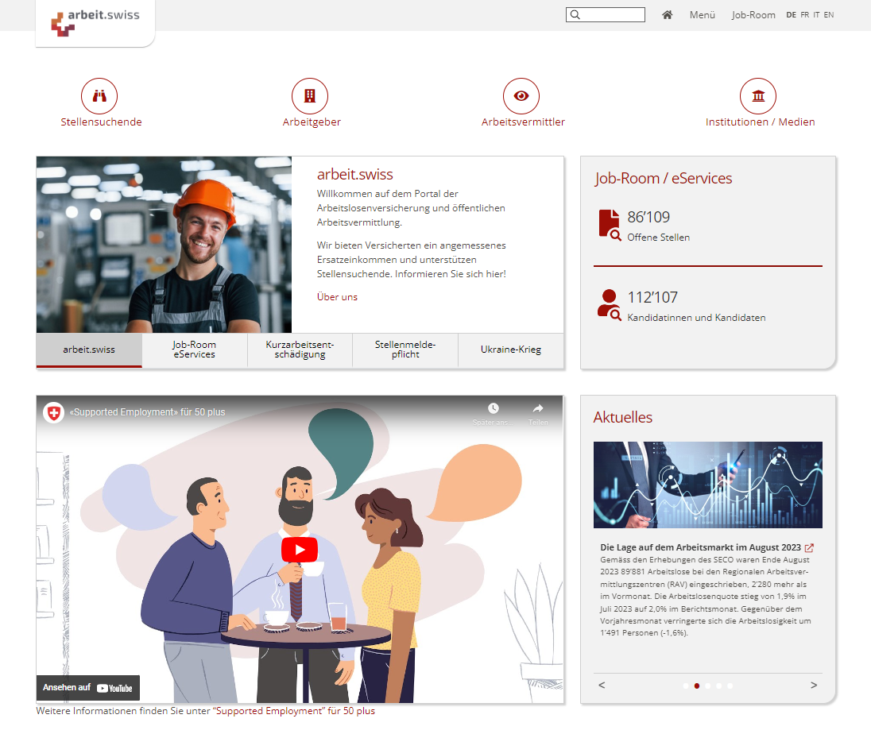Open the Job-Room / eServices heading
Screen dimensions: 871x734
click(x=664, y=178)
